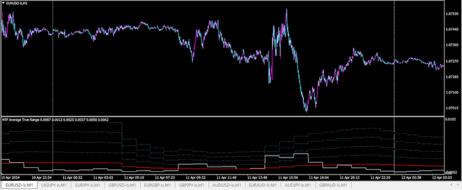This screenshot has height=190, width=462.
Task: Select the AUDUSD-b,M1 chart tab
Action: tap(227, 185)
